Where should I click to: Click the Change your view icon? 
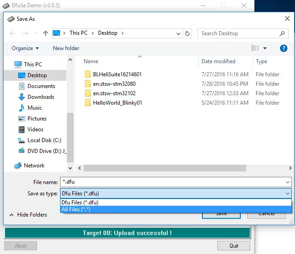255,48
